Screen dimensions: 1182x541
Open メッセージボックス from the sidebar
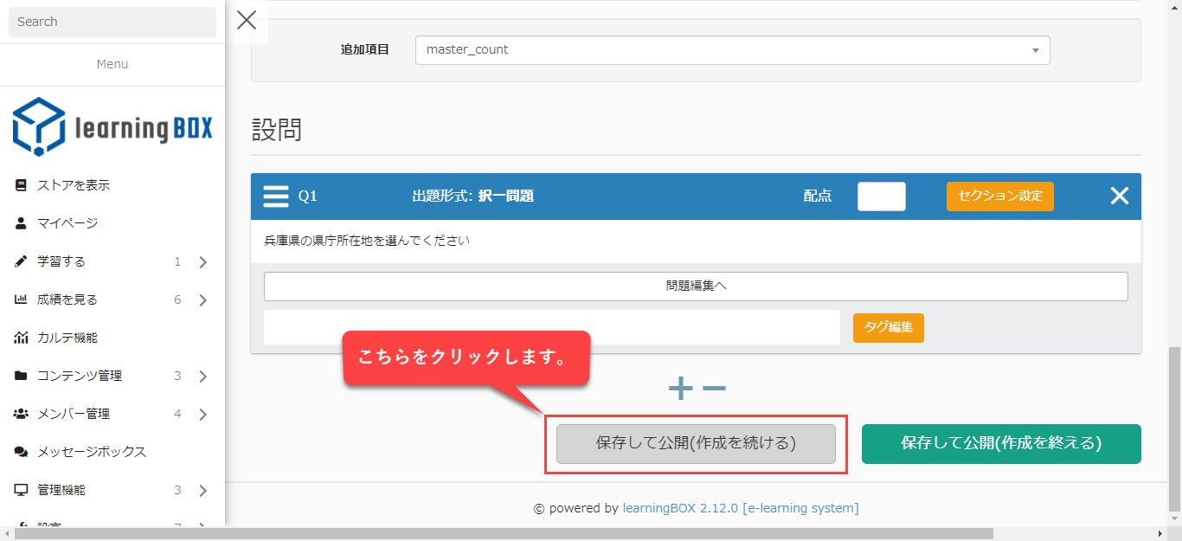coord(92,452)
